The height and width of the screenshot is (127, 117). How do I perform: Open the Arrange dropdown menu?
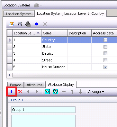(96, 92)
